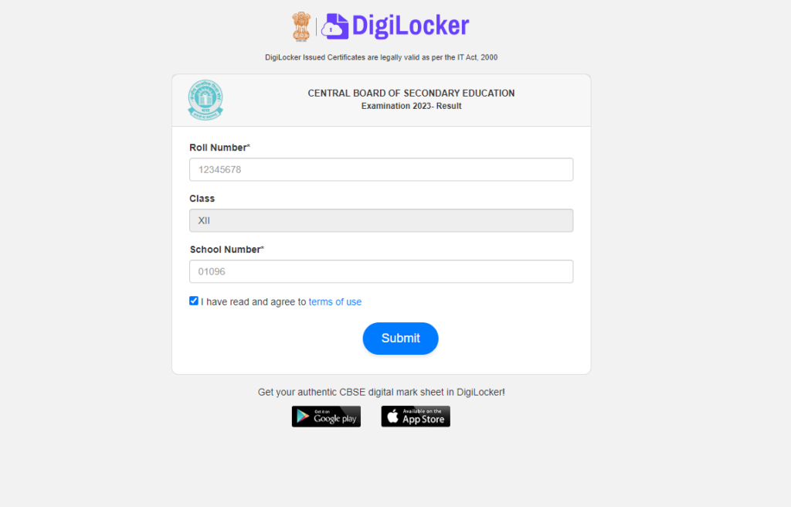The height and width of the screenshot is (507, 791).
Task: Focus the School Number input field
Action: 382,272
